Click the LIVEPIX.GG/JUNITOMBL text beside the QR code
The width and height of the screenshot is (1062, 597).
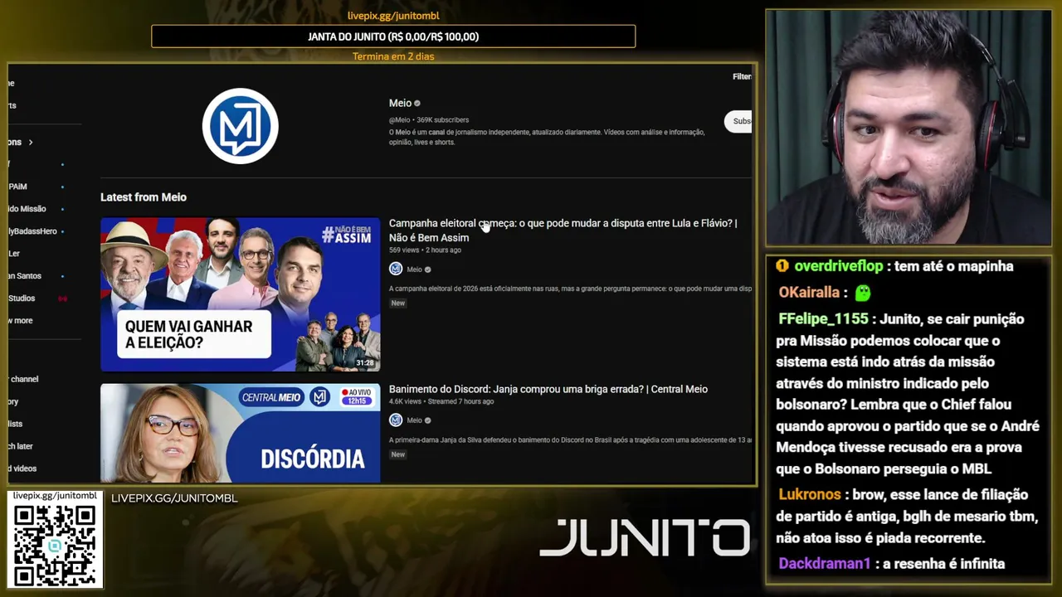pos(174,498)
